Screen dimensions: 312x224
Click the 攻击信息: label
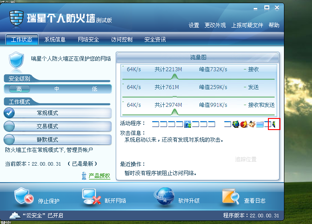(x=133, y=133)
